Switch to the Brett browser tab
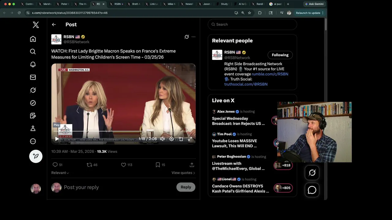This screenshot has height=220, width=392. pos(134,4)
